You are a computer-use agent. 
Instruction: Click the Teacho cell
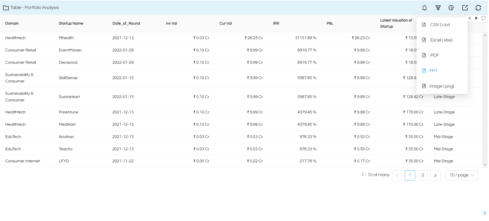click(x=66, y=149)
